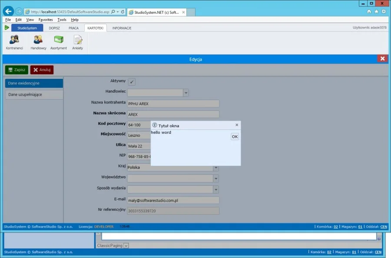This screenshot has width=391, height=258.
Task: Go back with browser back arrow
Action: (8, 11)
